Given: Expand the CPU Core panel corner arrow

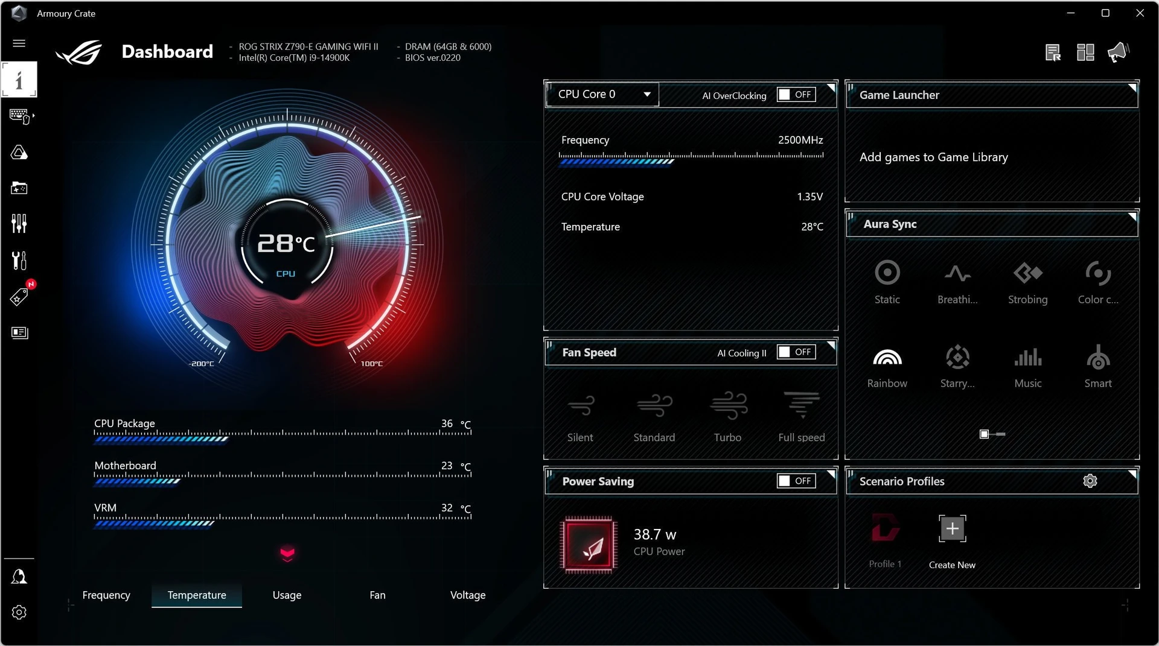Looking at the screenshot, I should click(x=832, y=87).
